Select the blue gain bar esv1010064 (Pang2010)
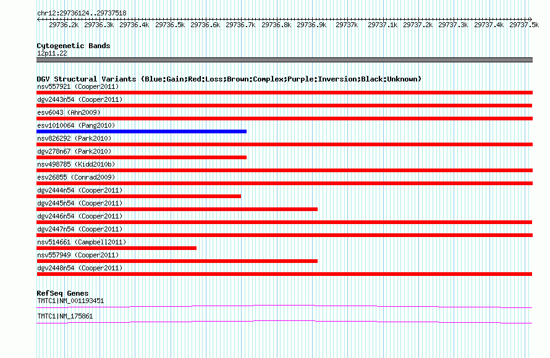This screenshot has width=550, height=358. click(x=142, y=131)
